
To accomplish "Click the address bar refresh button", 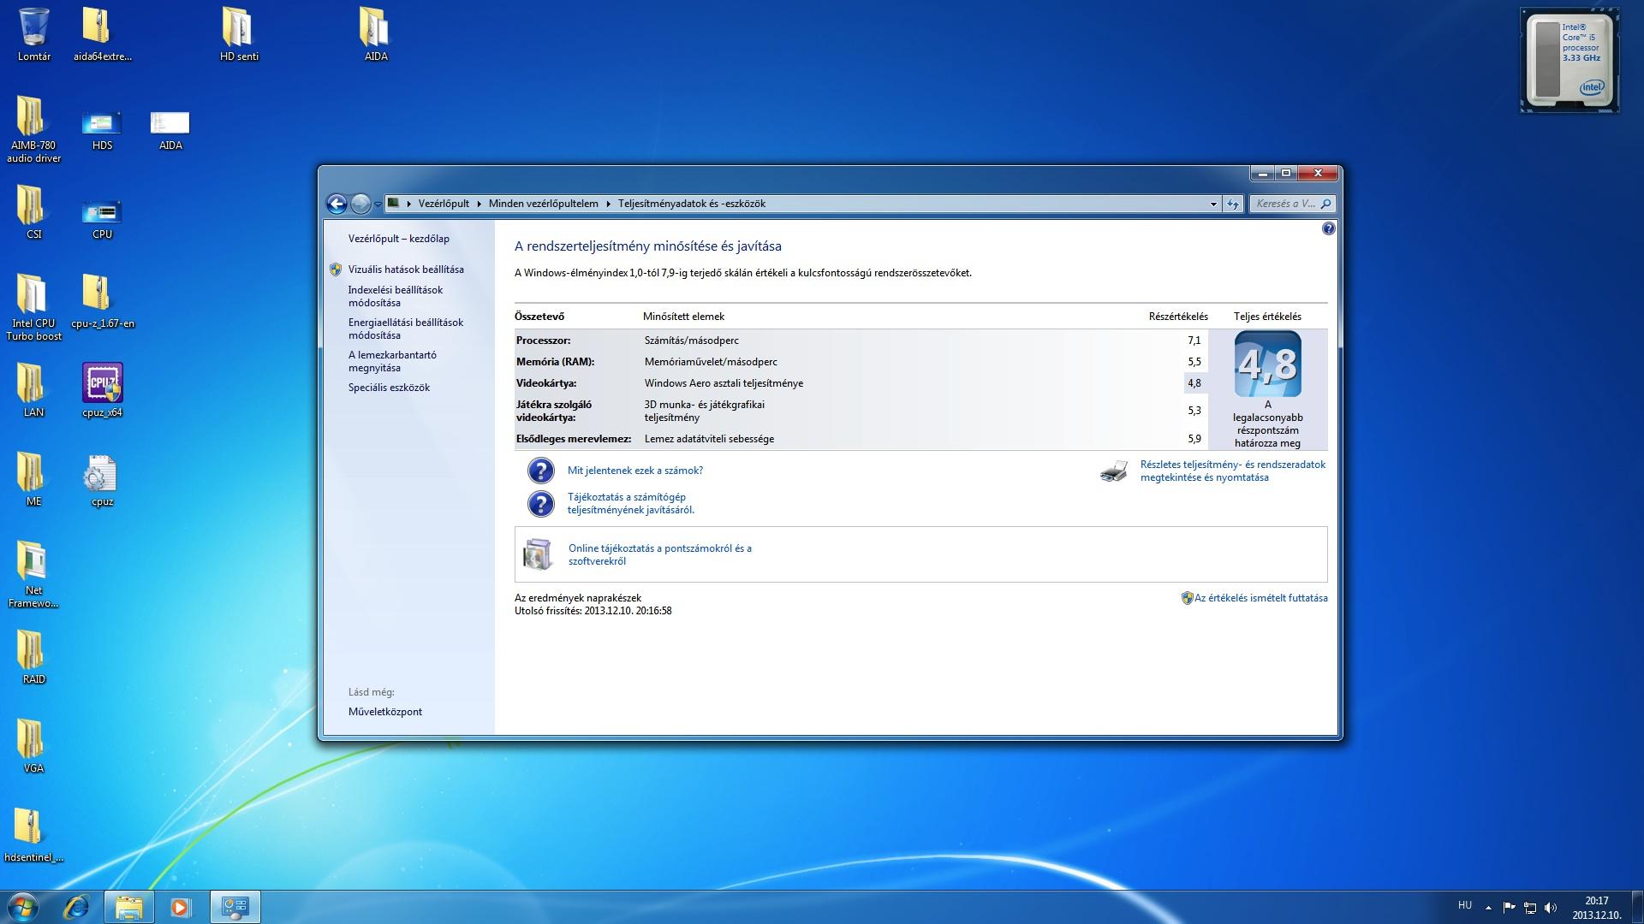I will (x=1233, y=204).
